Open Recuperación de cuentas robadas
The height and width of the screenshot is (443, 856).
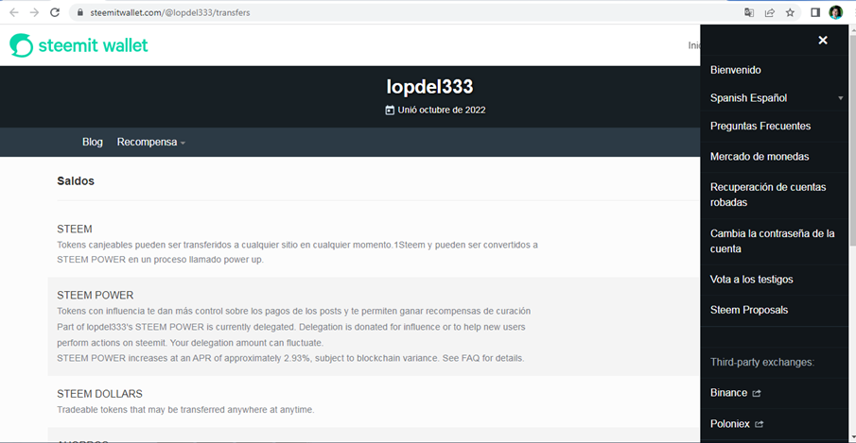tap(767, 195)
